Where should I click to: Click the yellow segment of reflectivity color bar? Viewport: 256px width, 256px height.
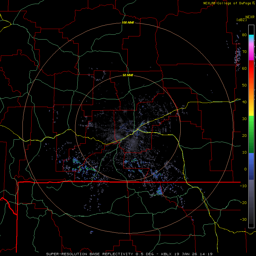tap(251, 111)
